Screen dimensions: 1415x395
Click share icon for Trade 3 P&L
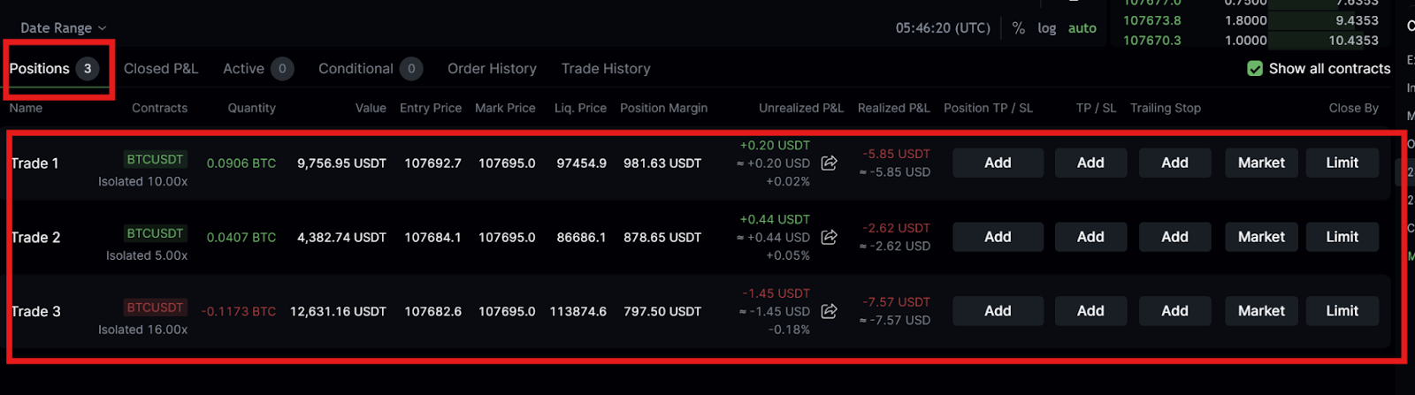829,311
